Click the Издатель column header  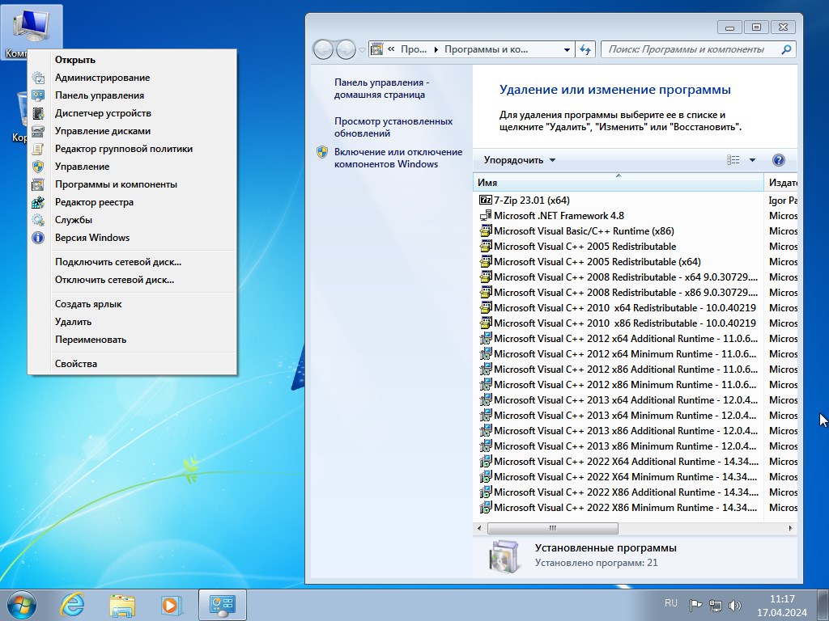coord(783,182)
